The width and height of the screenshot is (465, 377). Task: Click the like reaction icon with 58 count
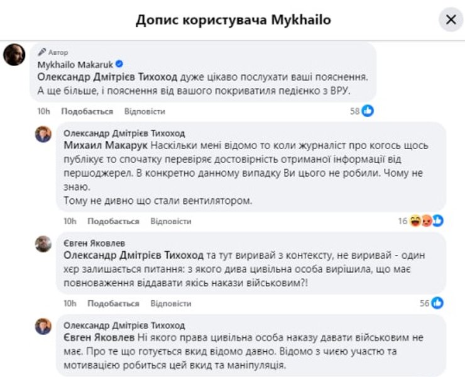(x=368, y=111)
